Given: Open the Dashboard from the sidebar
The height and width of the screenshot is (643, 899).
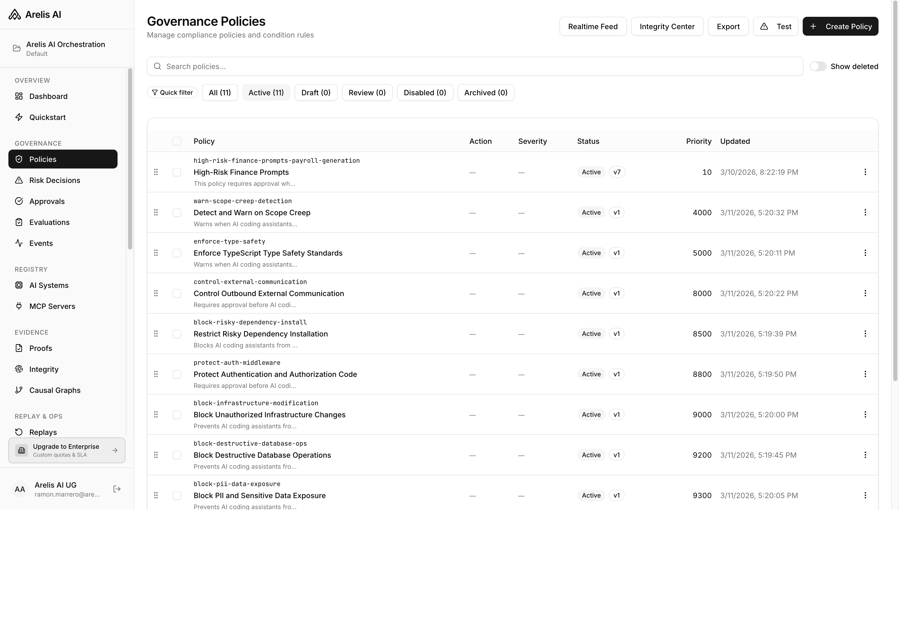Looking at the screenshot, I should click(x=48, y=96).
